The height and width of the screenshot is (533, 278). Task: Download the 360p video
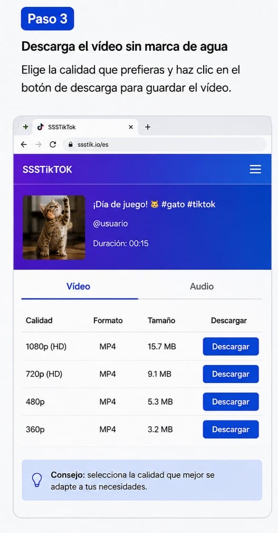231,429
